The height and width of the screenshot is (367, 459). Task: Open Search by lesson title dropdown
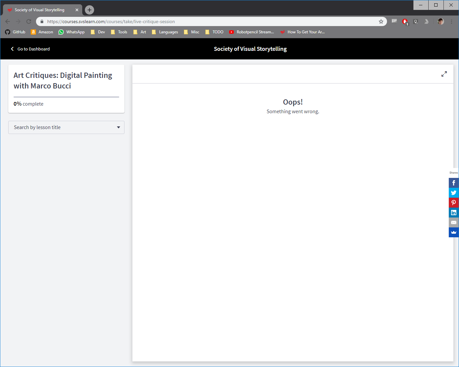point(66,127)
